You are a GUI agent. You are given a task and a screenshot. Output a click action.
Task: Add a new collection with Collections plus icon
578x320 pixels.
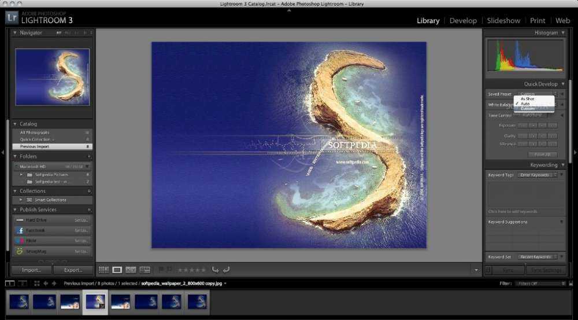[x=89, y=191]
